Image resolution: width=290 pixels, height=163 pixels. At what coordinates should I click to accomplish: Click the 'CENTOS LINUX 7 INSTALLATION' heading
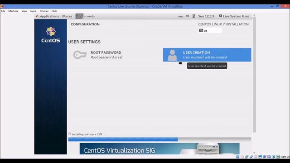coord(223,24)
